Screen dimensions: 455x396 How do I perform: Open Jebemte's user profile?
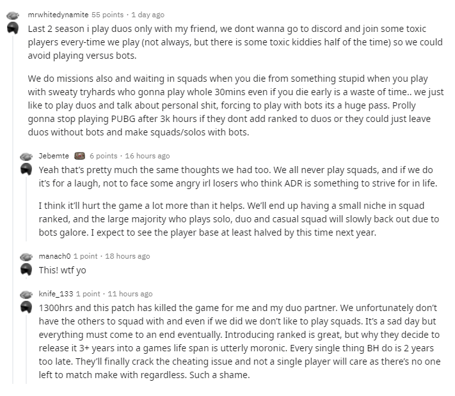coord(54,156)
